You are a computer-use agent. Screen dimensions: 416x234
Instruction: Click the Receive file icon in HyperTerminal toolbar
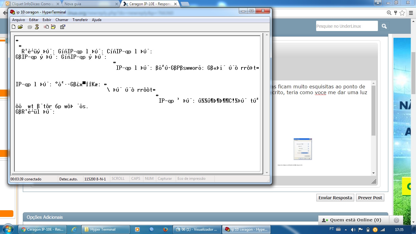53,27
